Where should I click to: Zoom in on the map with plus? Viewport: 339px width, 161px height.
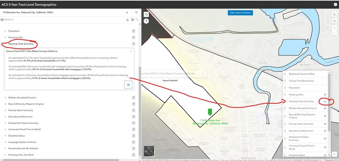pos(335,28)
